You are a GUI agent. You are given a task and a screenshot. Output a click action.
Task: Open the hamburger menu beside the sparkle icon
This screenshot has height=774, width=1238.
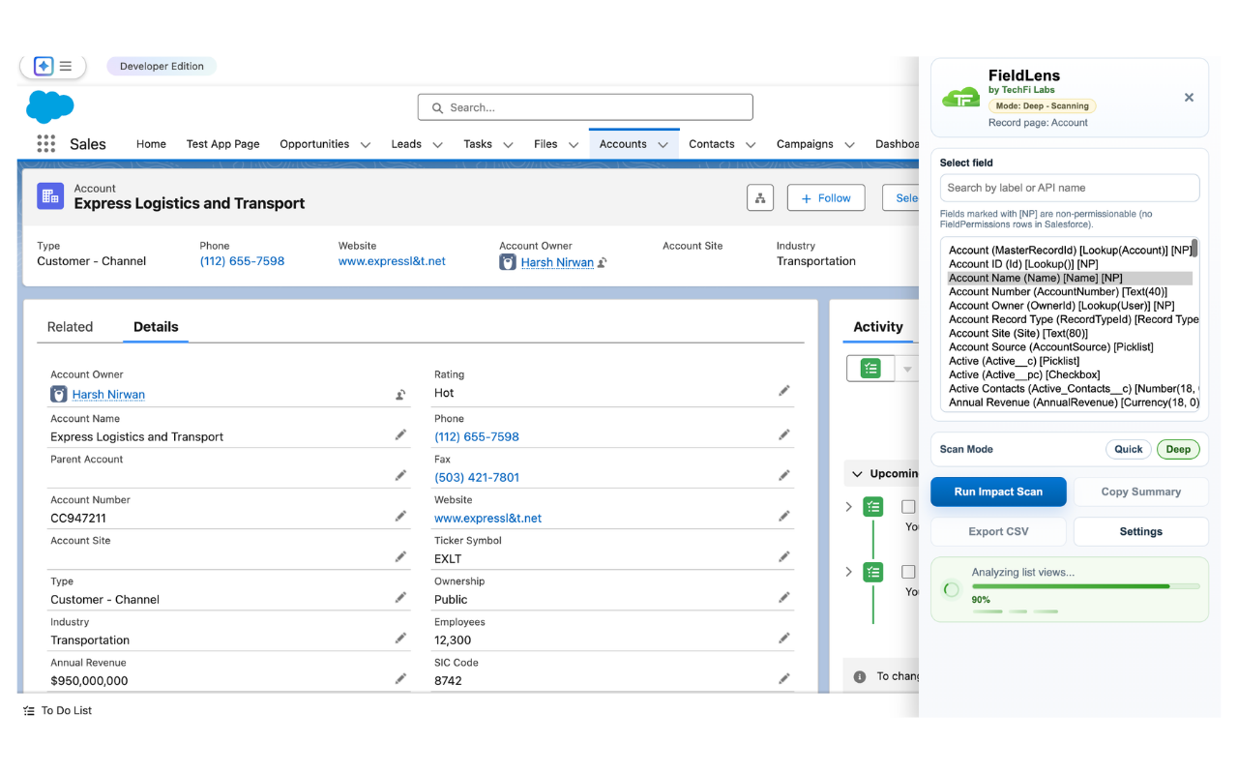pos(66,66)
